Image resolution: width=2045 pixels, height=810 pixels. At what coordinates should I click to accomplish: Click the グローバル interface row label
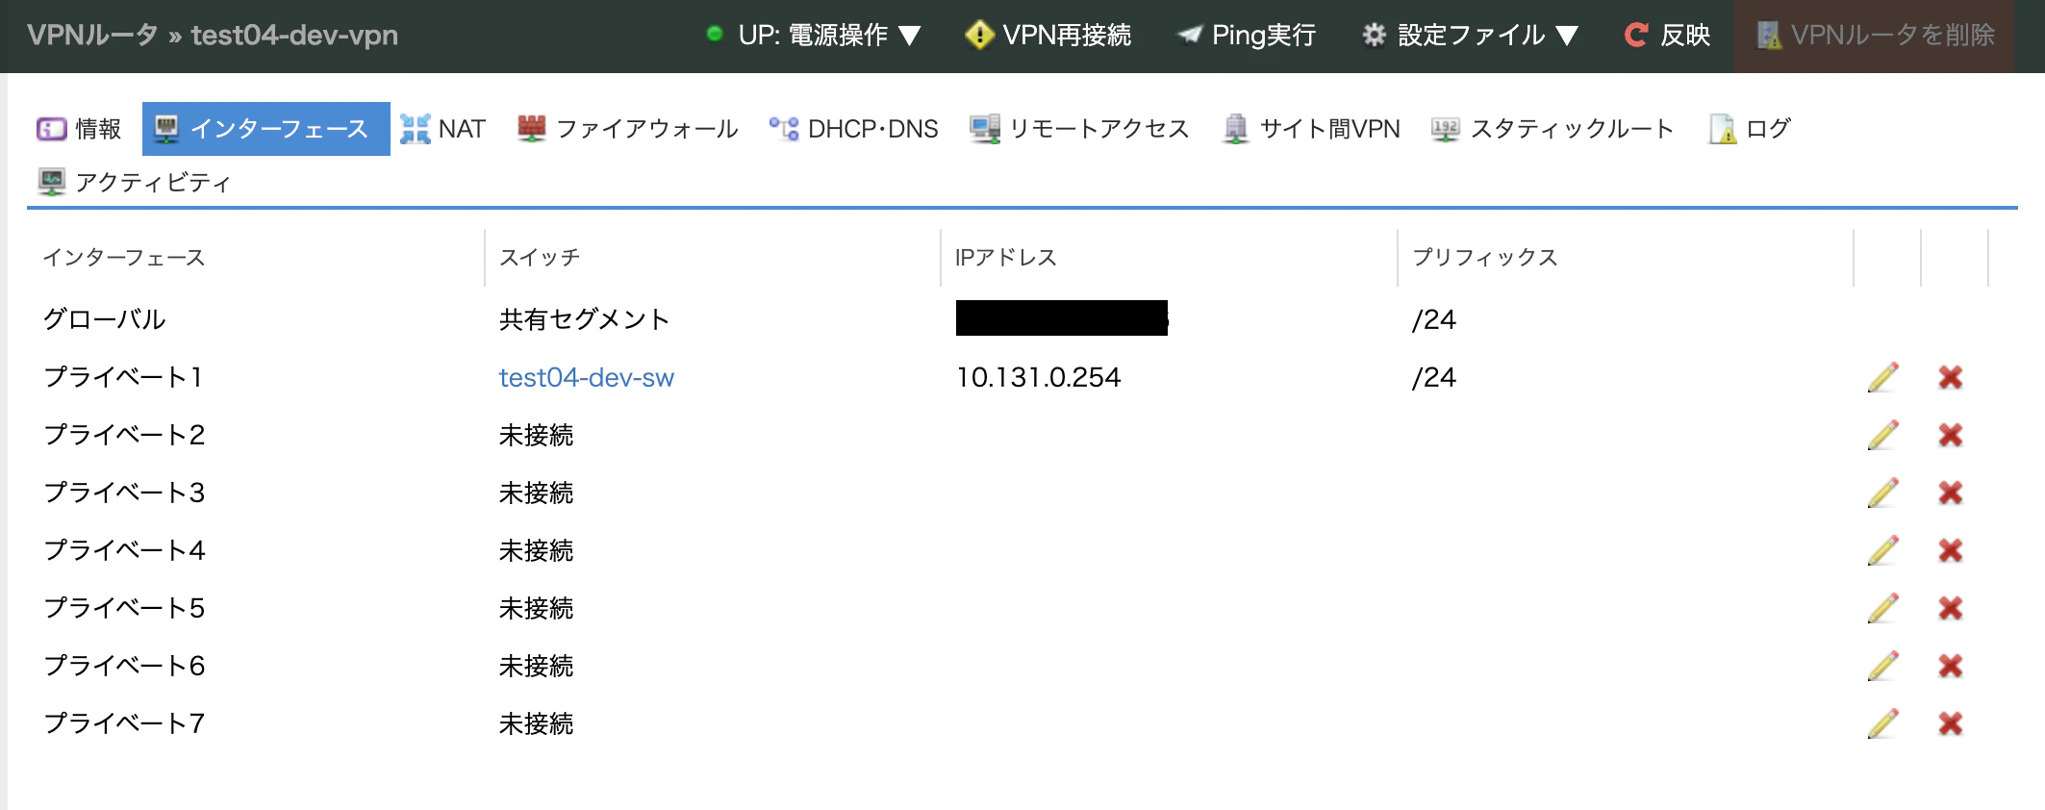(x=104, y=319)
